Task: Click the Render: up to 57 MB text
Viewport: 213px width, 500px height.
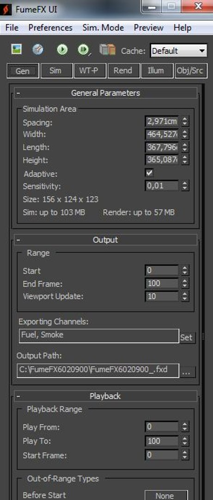Action: point(139,212)
